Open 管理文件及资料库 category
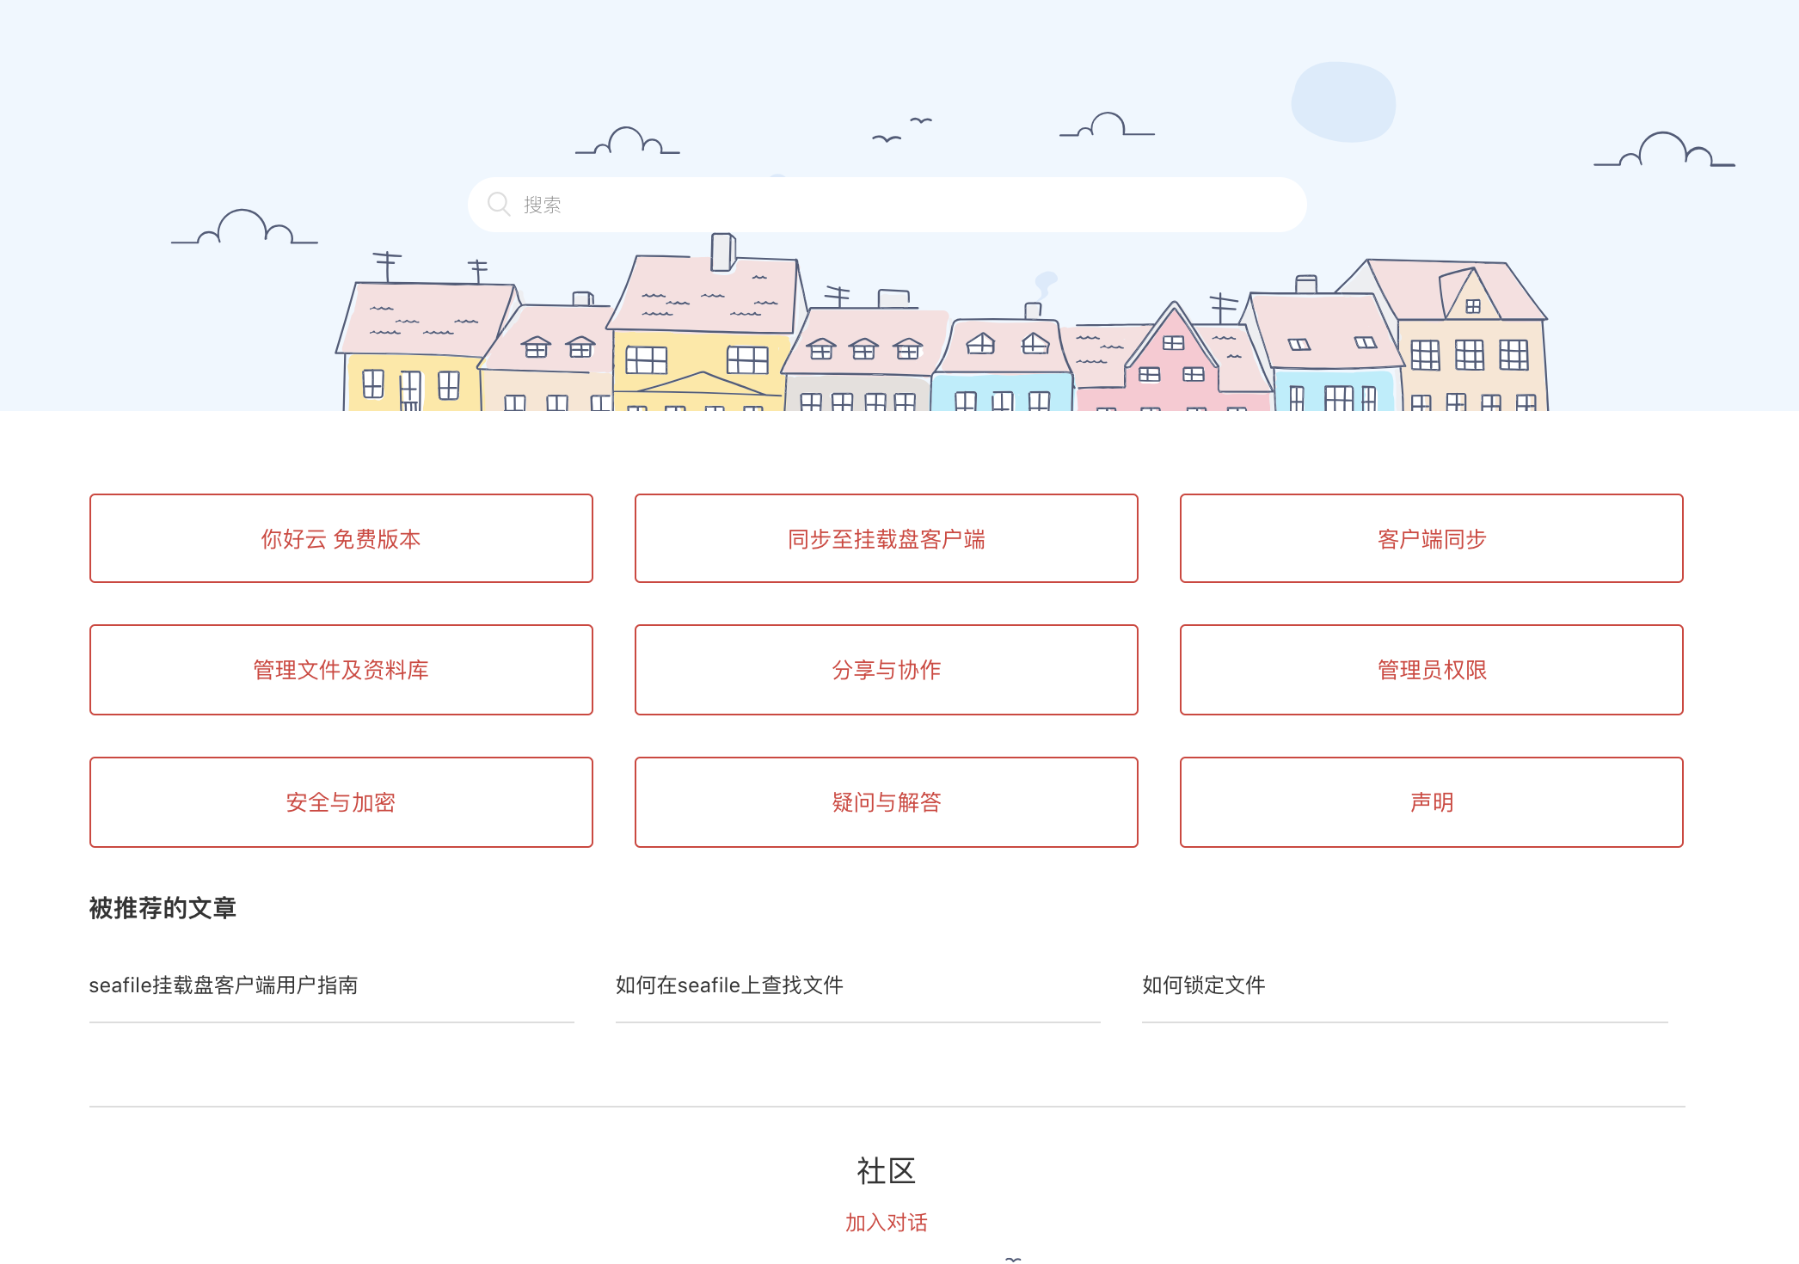1799x1264 pixels. point(341,670)
